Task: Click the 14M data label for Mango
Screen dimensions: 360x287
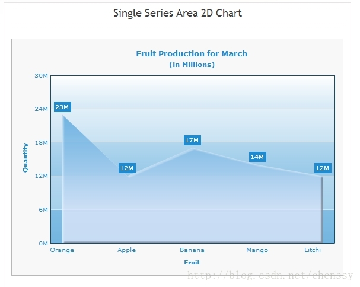Action: (x=257, y=157)
